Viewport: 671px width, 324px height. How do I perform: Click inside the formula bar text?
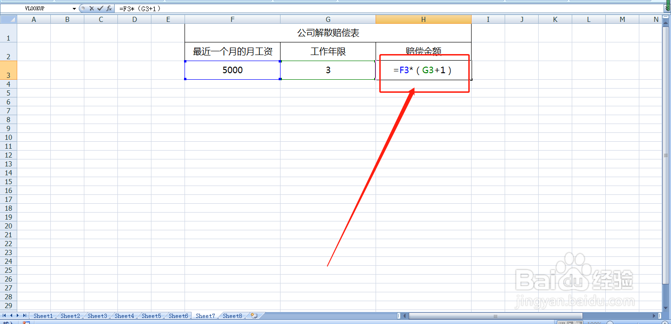(x=140, y=9)
